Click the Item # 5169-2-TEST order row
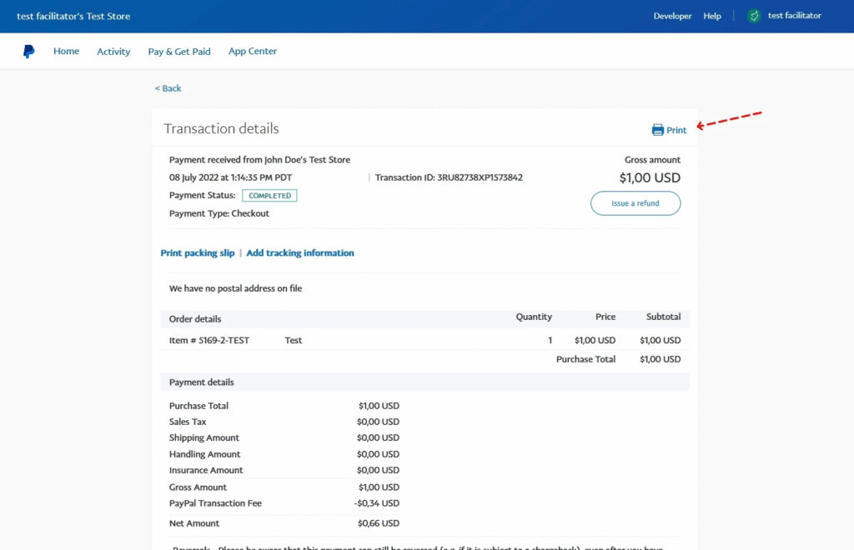854x550 pixels. tap(209, 340)
